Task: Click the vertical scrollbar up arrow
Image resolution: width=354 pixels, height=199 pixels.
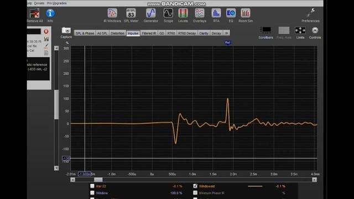Action: pos(56,48)
